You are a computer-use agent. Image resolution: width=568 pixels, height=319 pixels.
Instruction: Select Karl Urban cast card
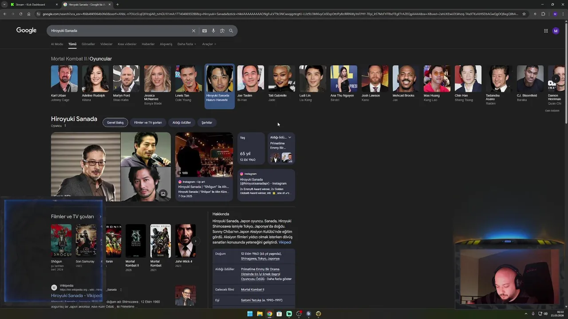click(64, 84)
